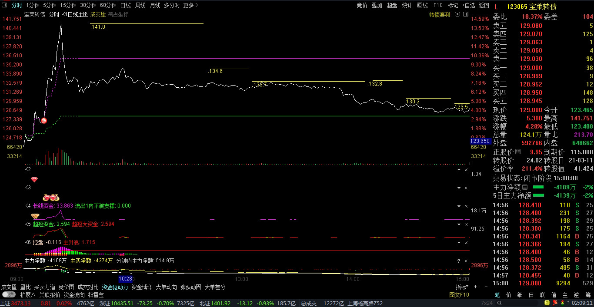Click the money bag icons in K3 panel

[51, 198]
